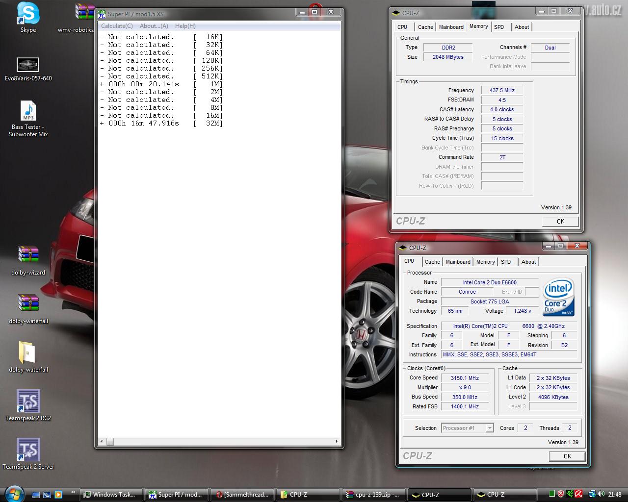Image resolution: width=628 pixels, height=502 pixels.
Task: Launch the Teamspeak 2 RC2 shortcut
Action: click(x=28, y=401)
